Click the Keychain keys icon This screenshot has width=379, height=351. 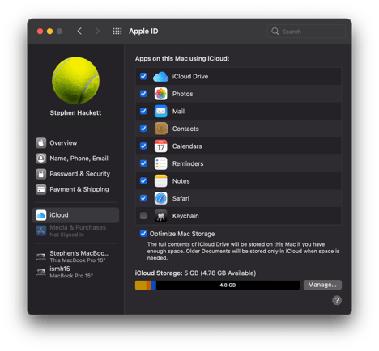tap(160, 216)
